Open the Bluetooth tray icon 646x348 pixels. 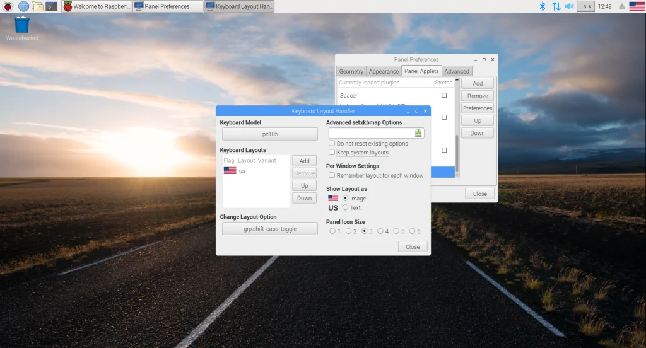pyautogui.click(x=543, y=6)
